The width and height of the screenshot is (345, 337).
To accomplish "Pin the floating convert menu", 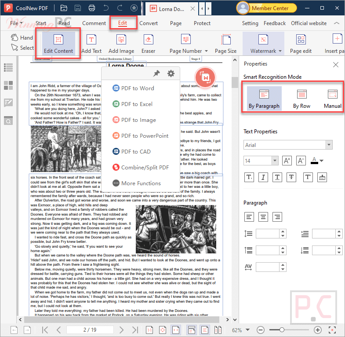I will click(156, 73).
